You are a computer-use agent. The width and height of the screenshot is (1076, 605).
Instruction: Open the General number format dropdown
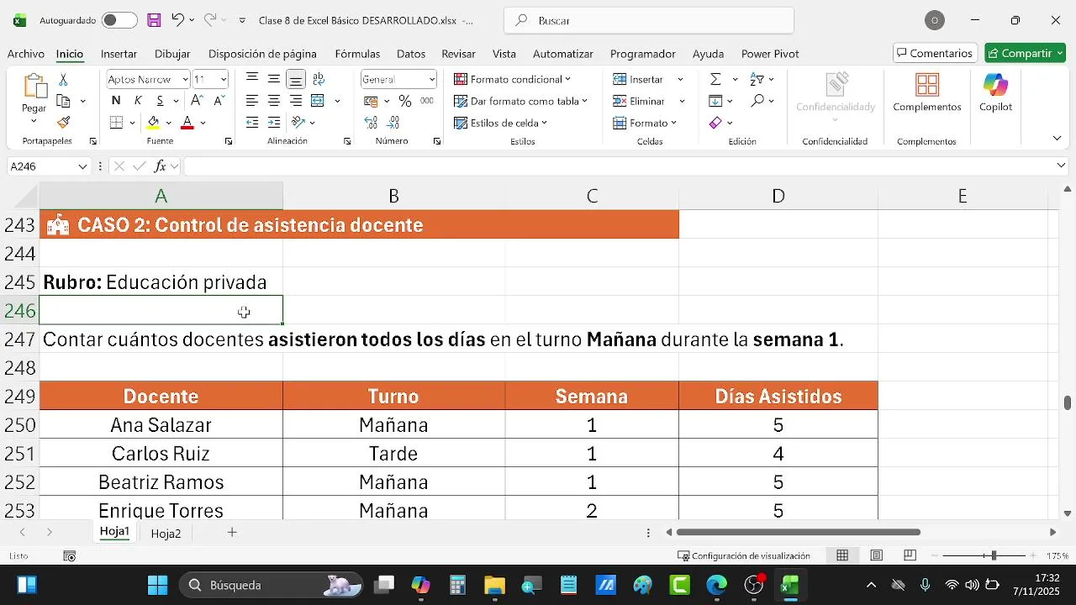pos(432,79)
